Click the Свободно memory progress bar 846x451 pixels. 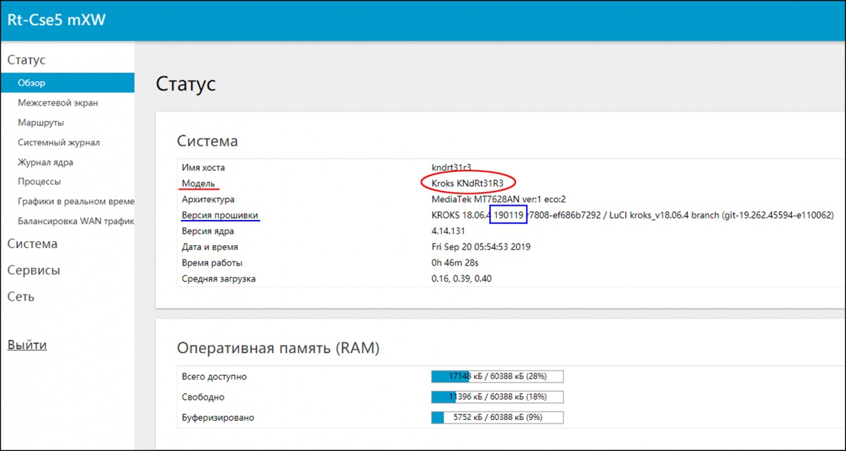coord(497,397)
